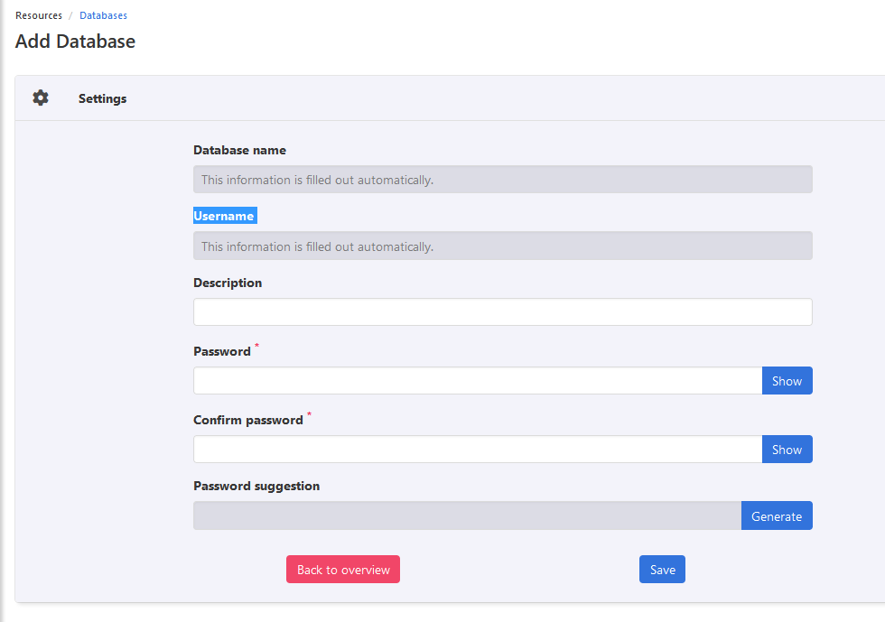The image size is (885, 622).
Task: Focus the disabled Database name field
Action: tap(502, 180)
